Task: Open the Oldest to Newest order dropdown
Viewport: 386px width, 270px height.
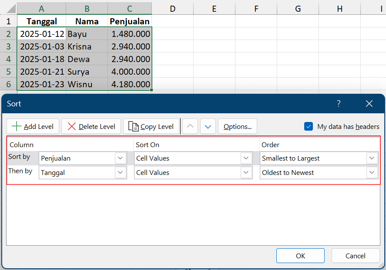Action: click(x=372, y=172)
